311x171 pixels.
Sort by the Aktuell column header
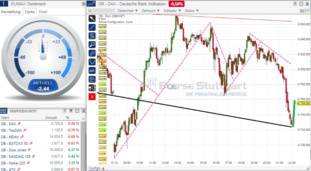click(51, 118)
